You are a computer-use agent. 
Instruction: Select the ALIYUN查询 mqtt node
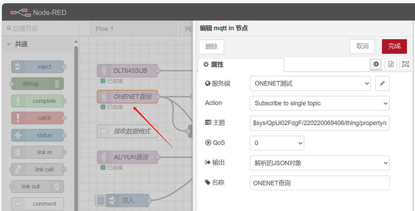[x=127, y=157]
